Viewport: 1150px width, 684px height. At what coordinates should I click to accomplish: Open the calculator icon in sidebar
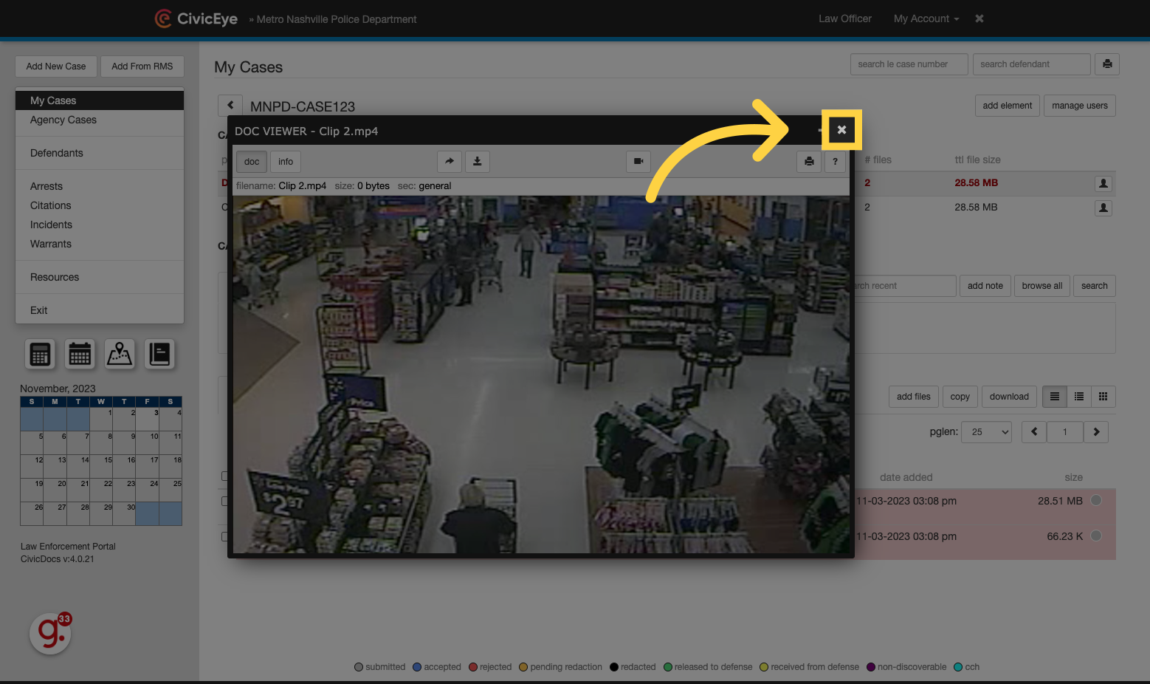(41, 355)
